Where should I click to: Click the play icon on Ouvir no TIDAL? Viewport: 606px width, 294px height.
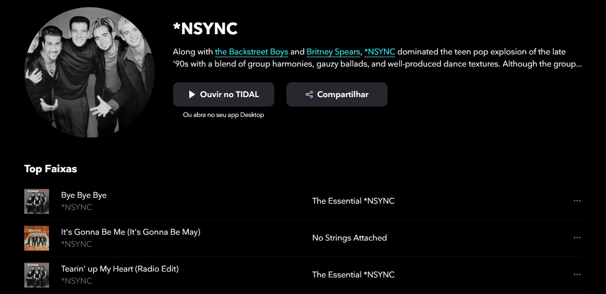[192, 94]
